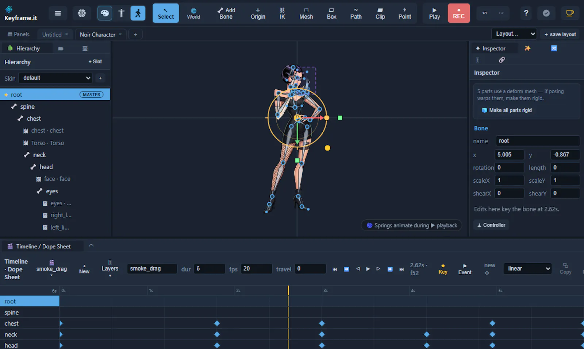Toggle the MASTER badge on the root
The image size is (584, 349).
pyautogui.click(x=91, y=94)
